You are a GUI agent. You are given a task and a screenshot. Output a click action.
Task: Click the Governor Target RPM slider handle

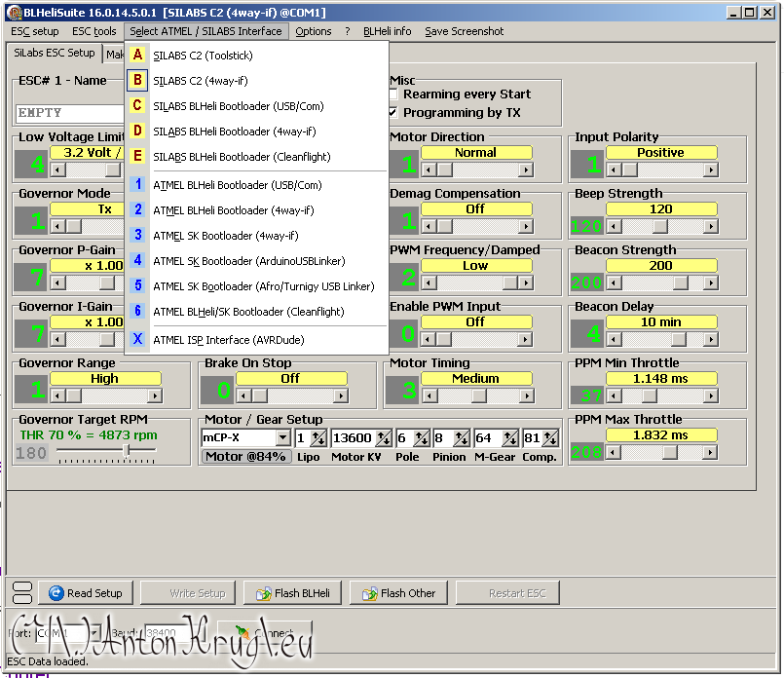tap(127, 450)
